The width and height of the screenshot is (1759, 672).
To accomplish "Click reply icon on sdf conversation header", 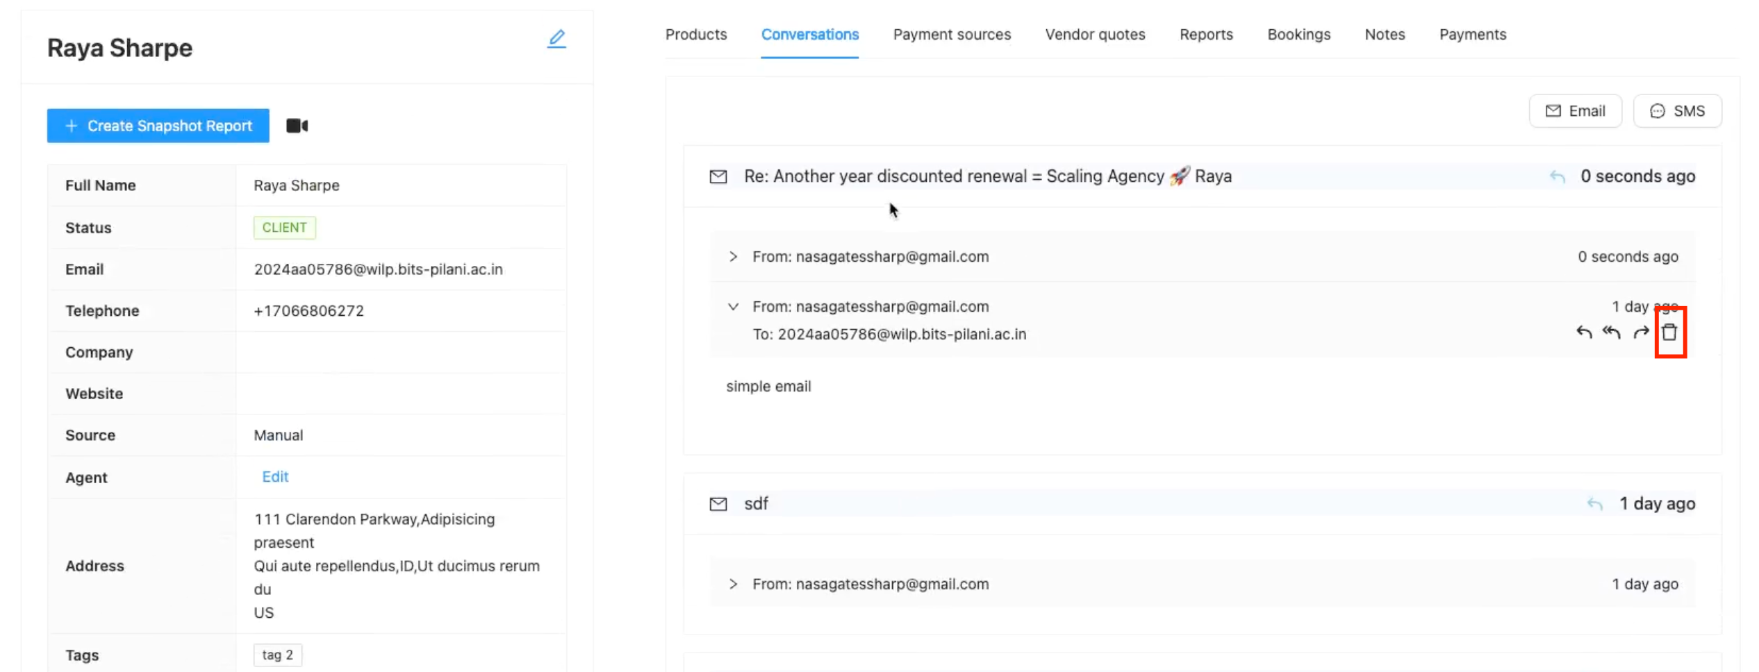I will point(1595,505).
